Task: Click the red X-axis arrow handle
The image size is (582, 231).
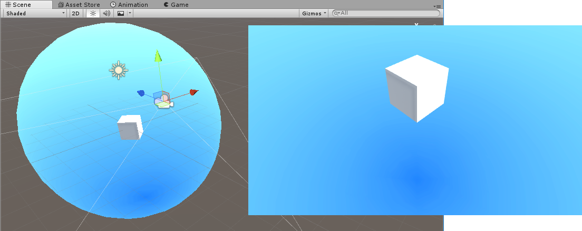Action: click(194, 92)
